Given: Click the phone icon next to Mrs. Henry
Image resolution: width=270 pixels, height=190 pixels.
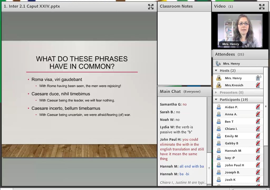Looking at the screenshot, I should [x=218, y=63].
